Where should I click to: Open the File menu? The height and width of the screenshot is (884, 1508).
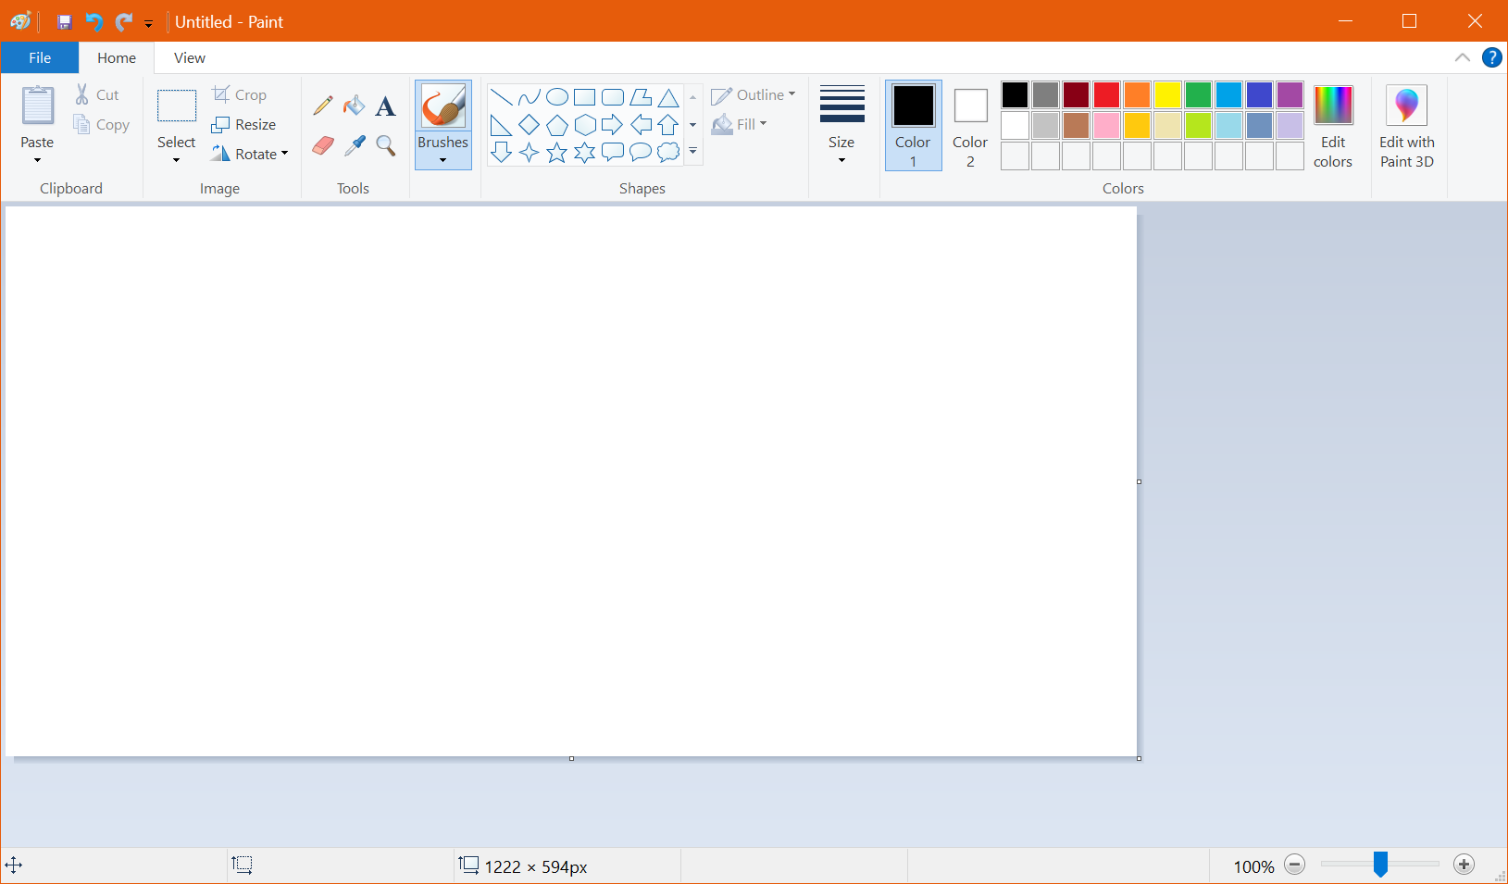(40, 57)
